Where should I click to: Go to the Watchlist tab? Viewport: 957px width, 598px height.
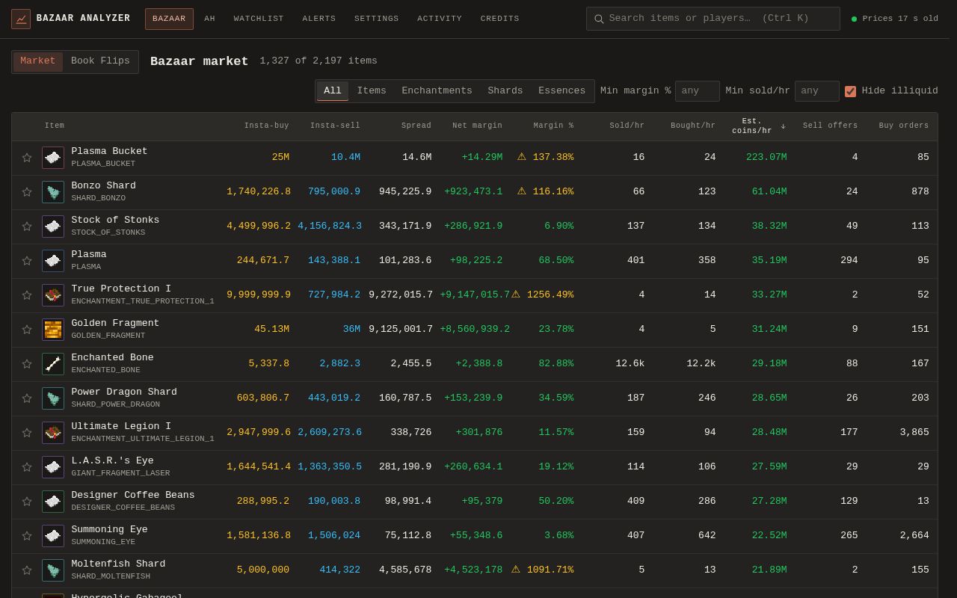(x=259, y=19)
